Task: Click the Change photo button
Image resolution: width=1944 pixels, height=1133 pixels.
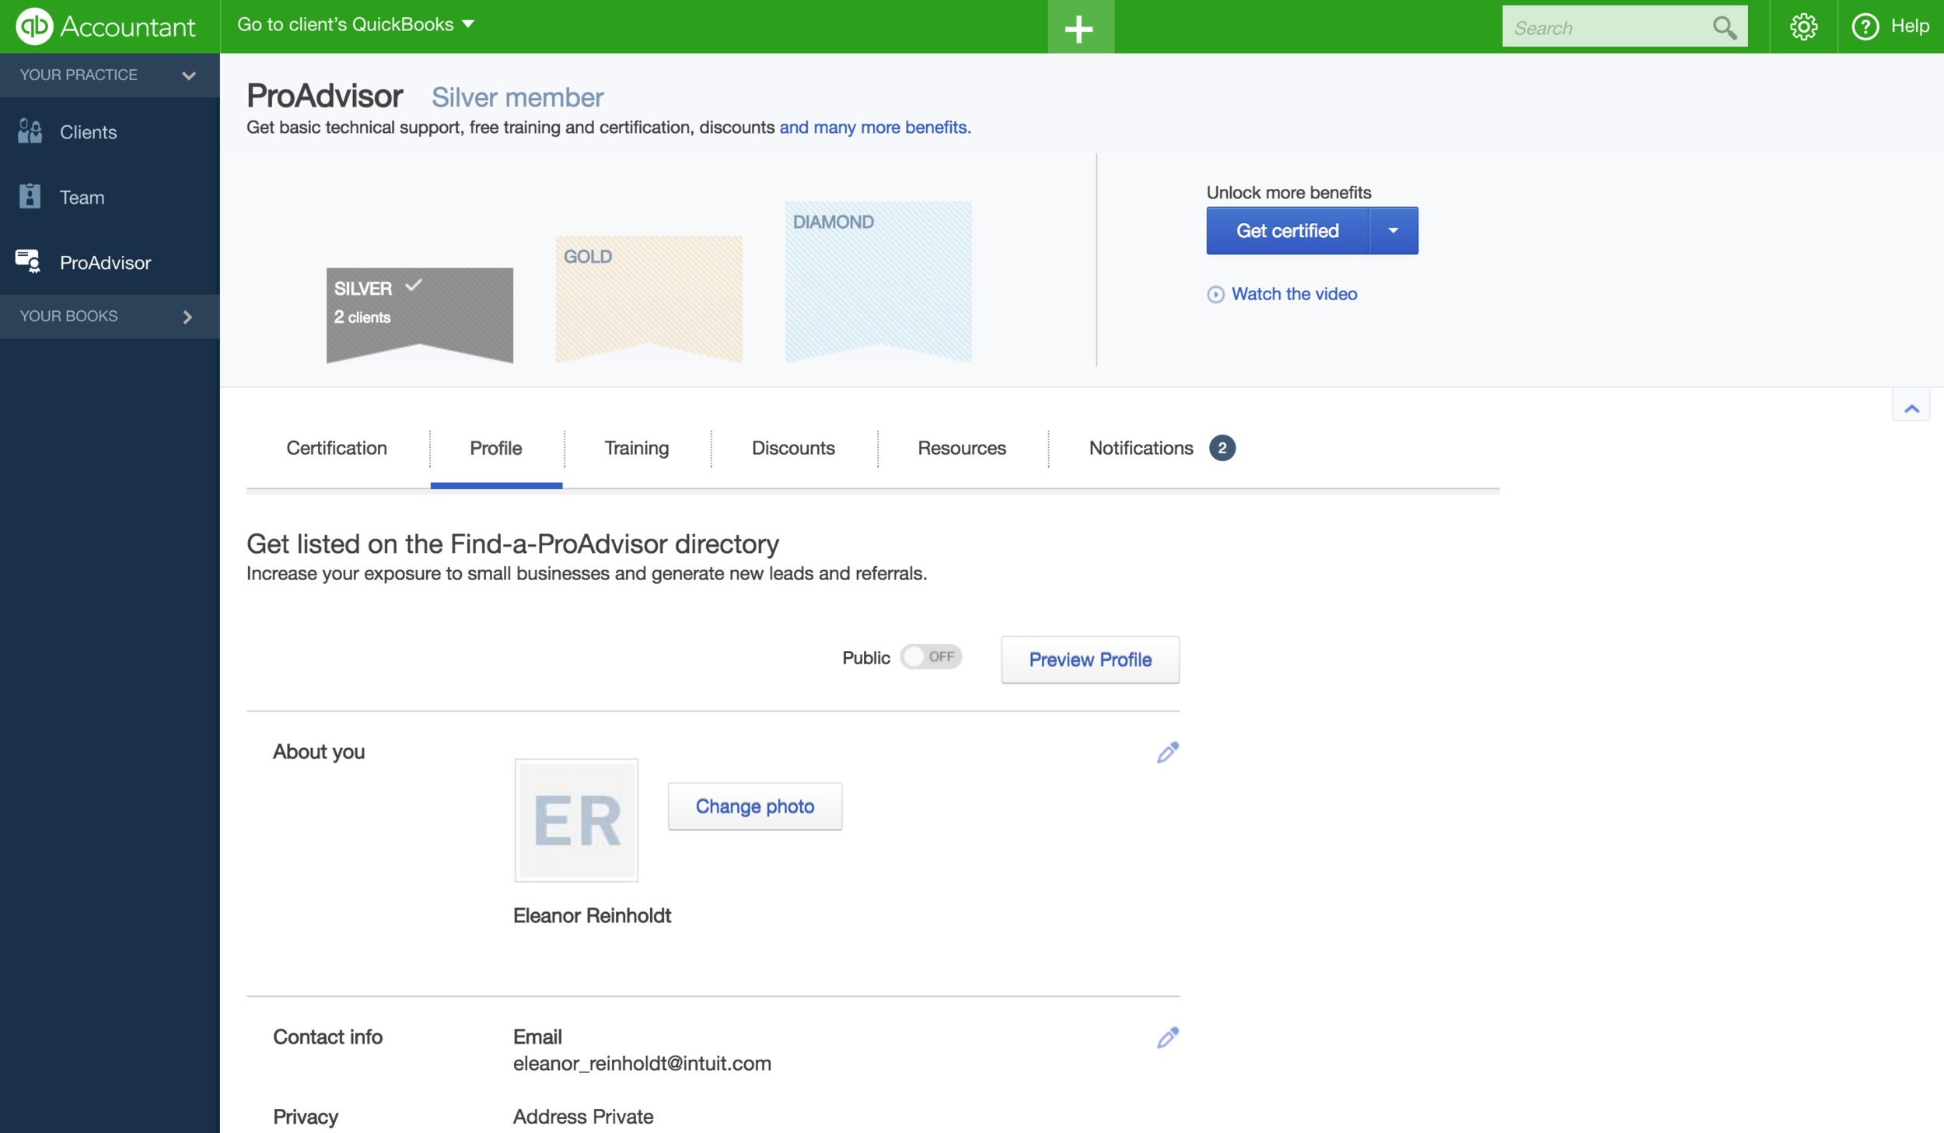Action: click(754, 806)
